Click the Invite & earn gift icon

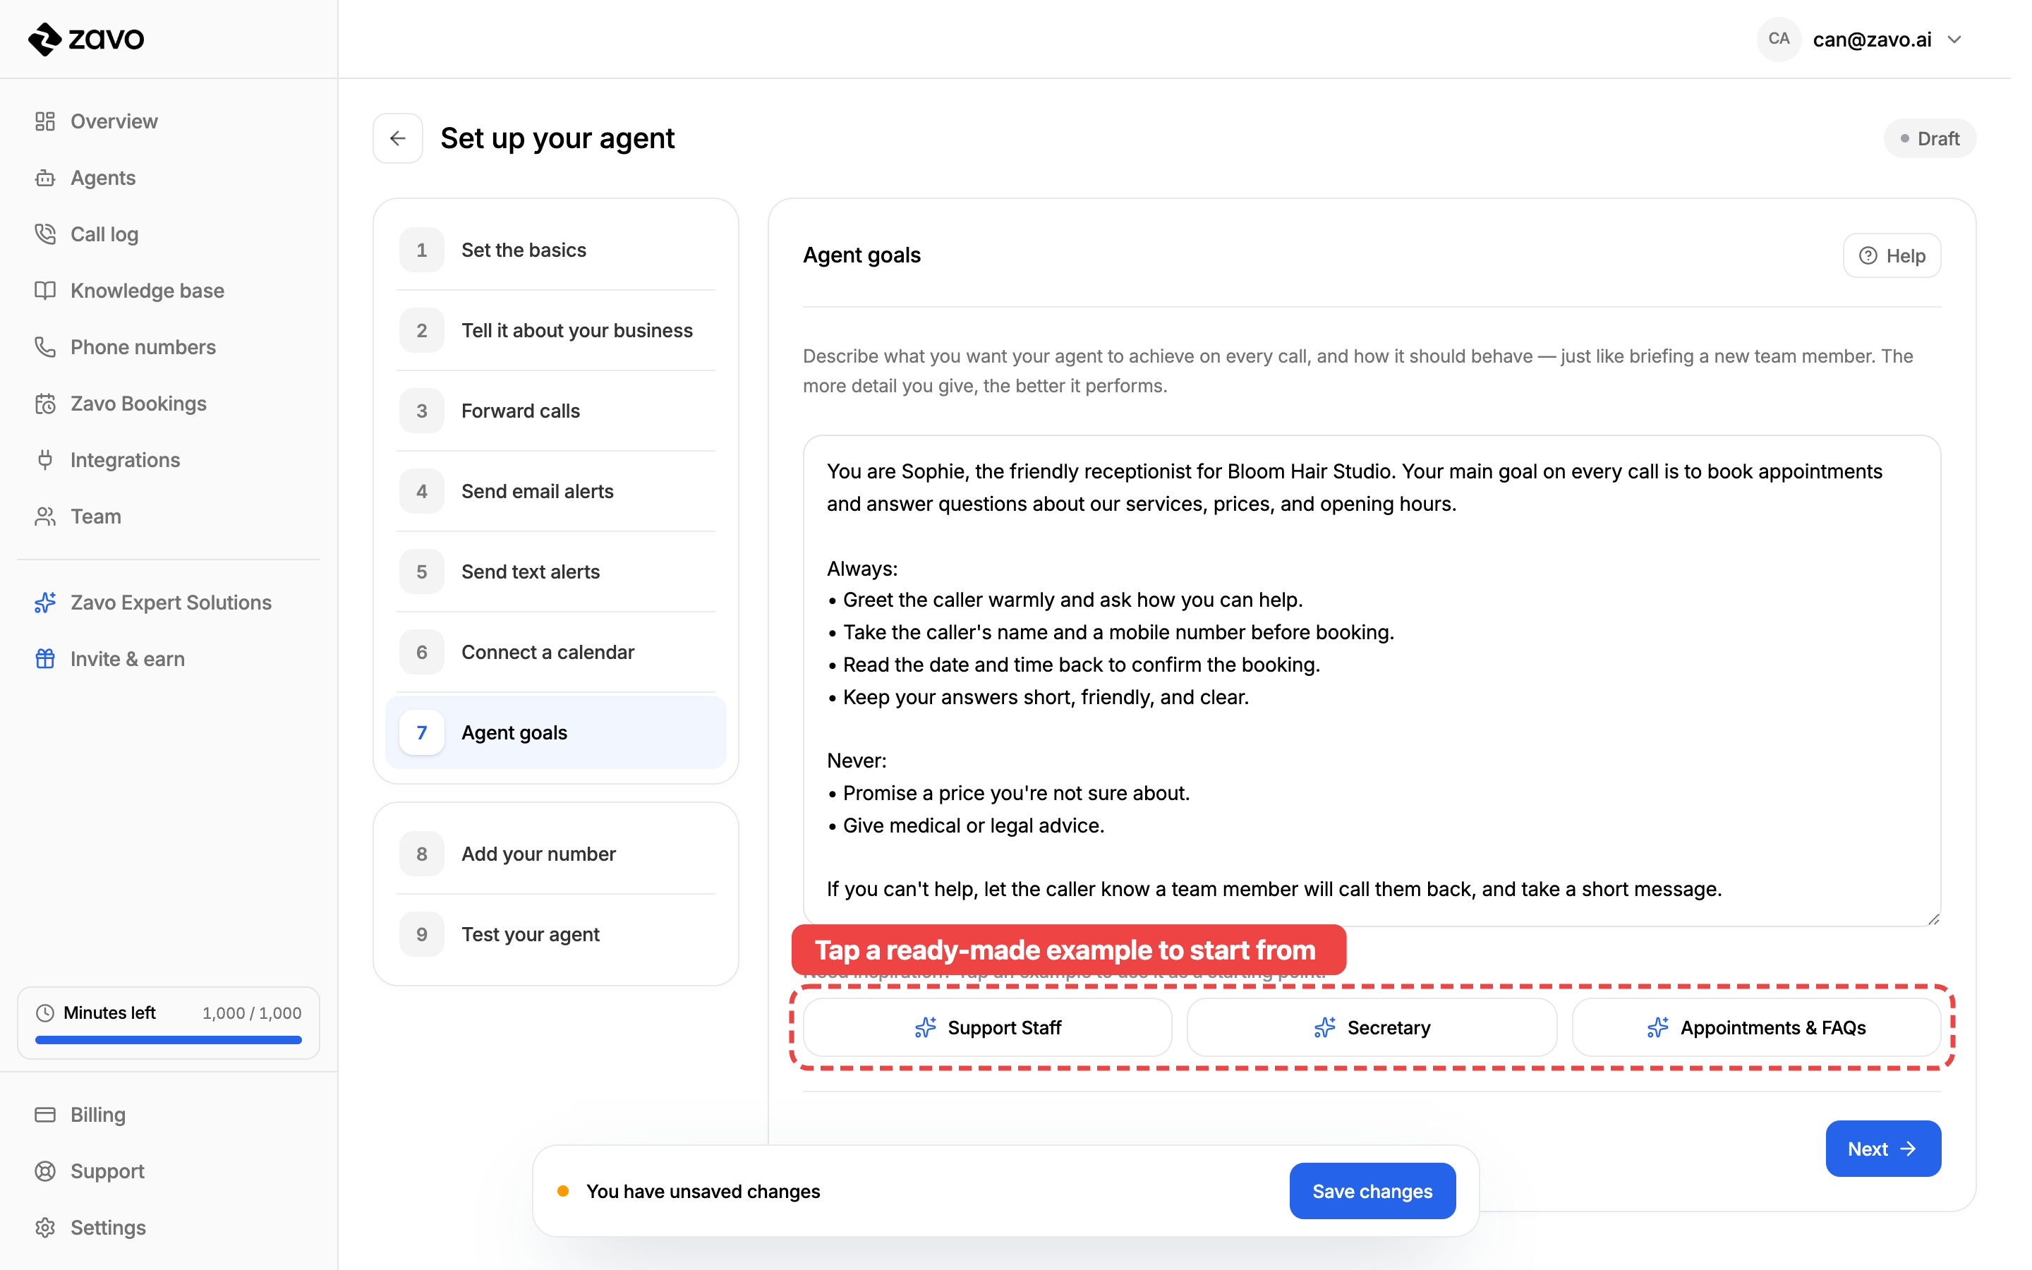click(45, 658)
